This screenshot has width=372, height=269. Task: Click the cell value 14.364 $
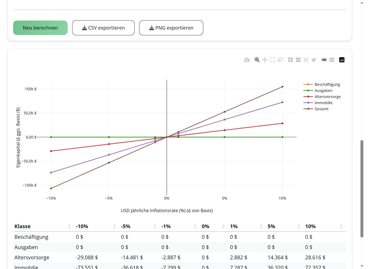[x=278, y=257]
